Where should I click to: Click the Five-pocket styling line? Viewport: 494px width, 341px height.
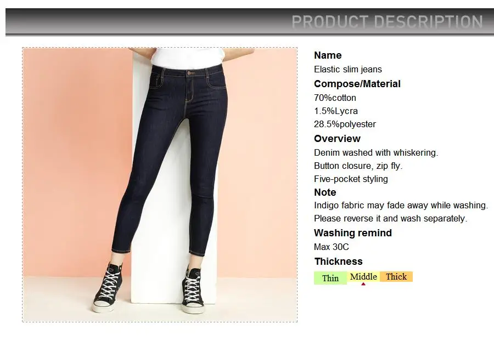(x=351, y=179)
